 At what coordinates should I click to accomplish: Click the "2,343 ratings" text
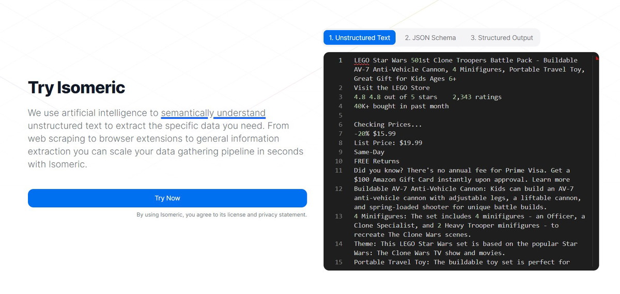[476, 97]
